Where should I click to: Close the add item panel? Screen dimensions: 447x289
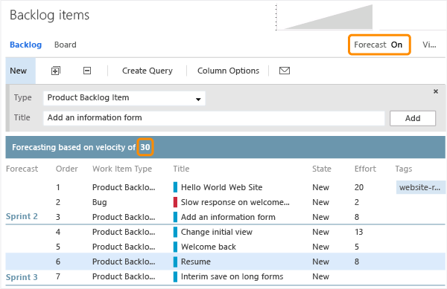pyautogui.click(x=436, y=91)
